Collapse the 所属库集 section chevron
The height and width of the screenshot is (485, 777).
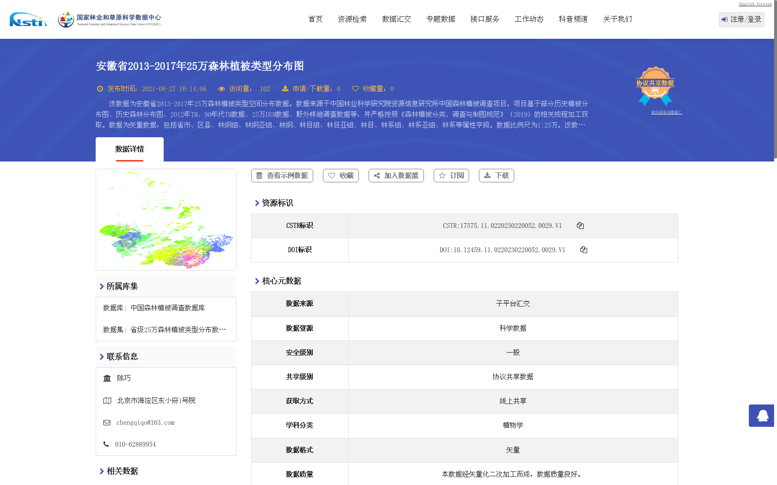point(101,287)
